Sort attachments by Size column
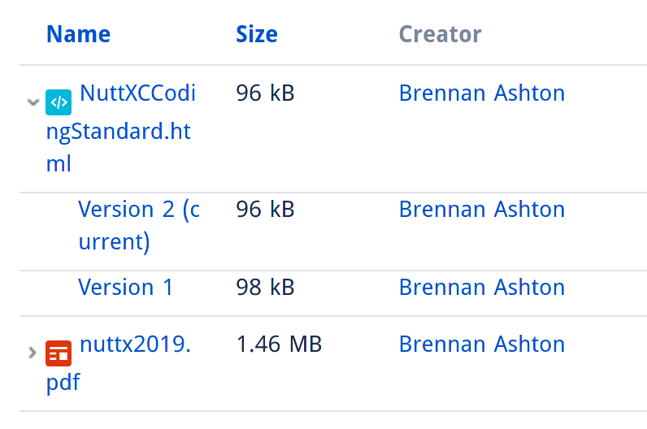The height and width of the screenshot is (429, 647). (x=257, y=34)
